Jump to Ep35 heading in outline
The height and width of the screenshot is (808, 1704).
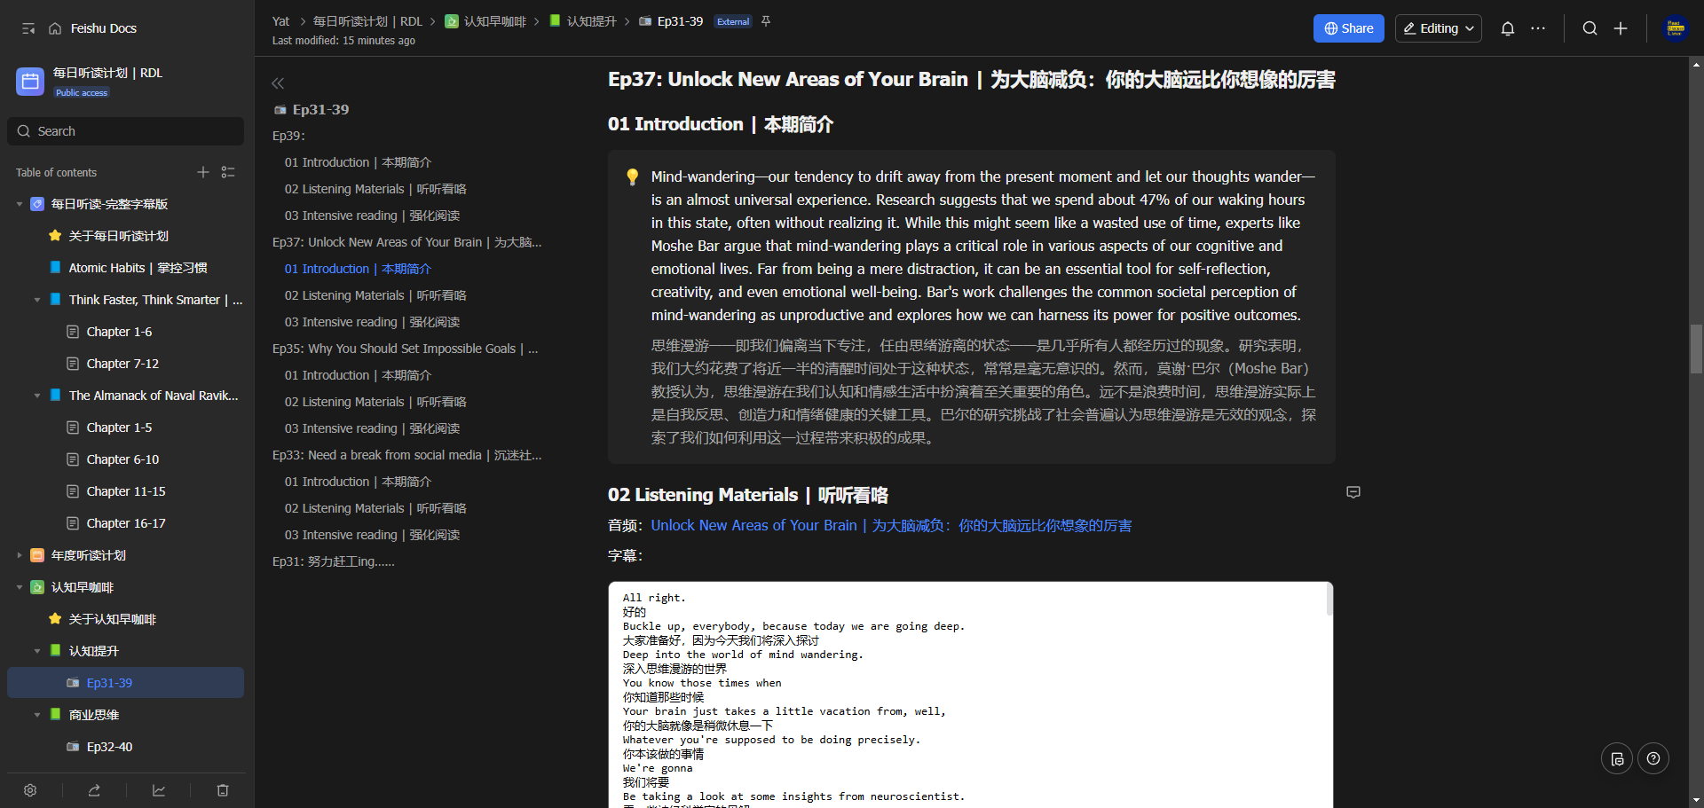pos(404,349)
